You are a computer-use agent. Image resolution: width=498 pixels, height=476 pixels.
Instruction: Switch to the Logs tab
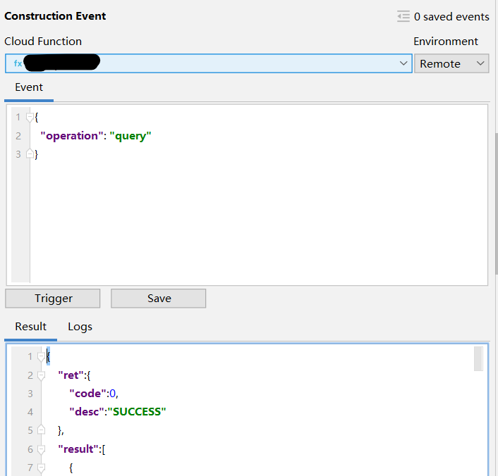tap(80, 327)
